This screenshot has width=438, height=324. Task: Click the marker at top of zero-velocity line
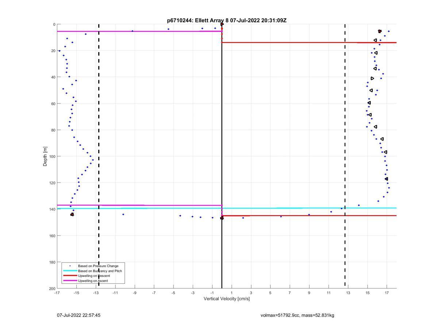222,24
